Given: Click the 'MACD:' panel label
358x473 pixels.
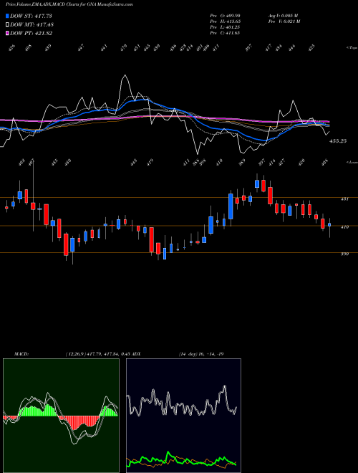Looking at the screenshot, I should tap(21, 354).
